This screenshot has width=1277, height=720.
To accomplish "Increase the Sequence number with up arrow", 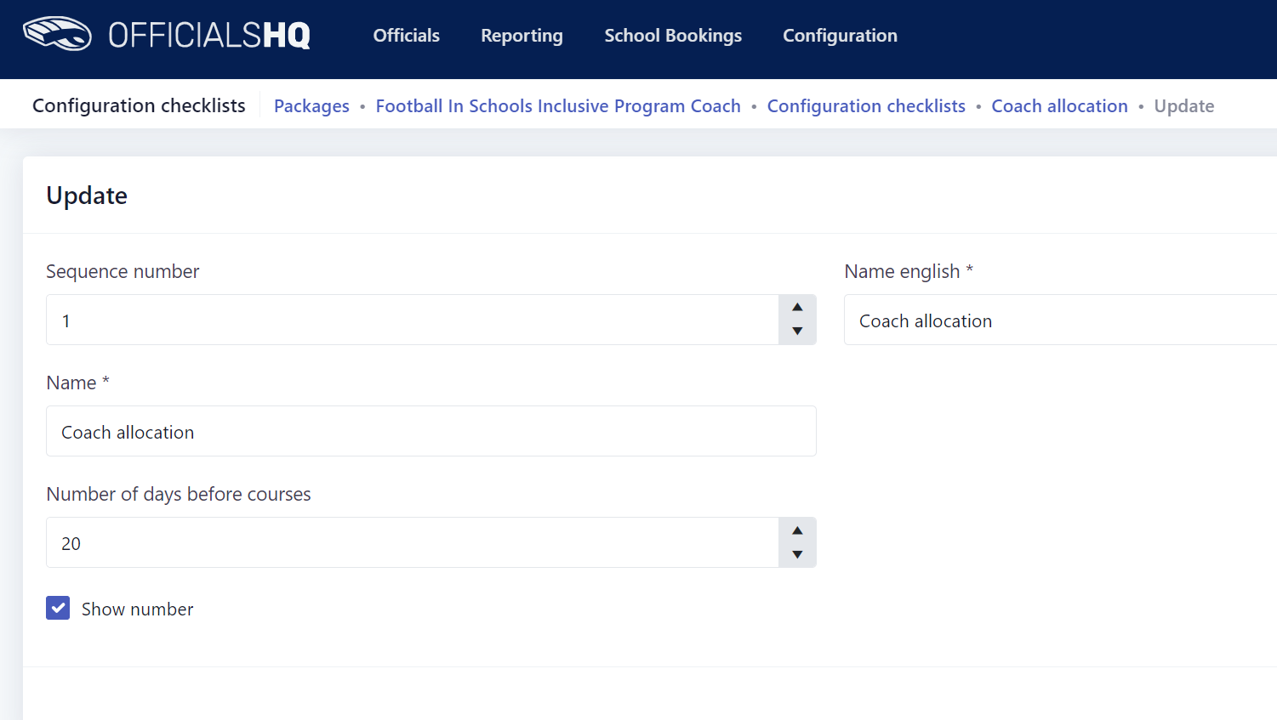I will pyautogui.click(x=797, y=308).
